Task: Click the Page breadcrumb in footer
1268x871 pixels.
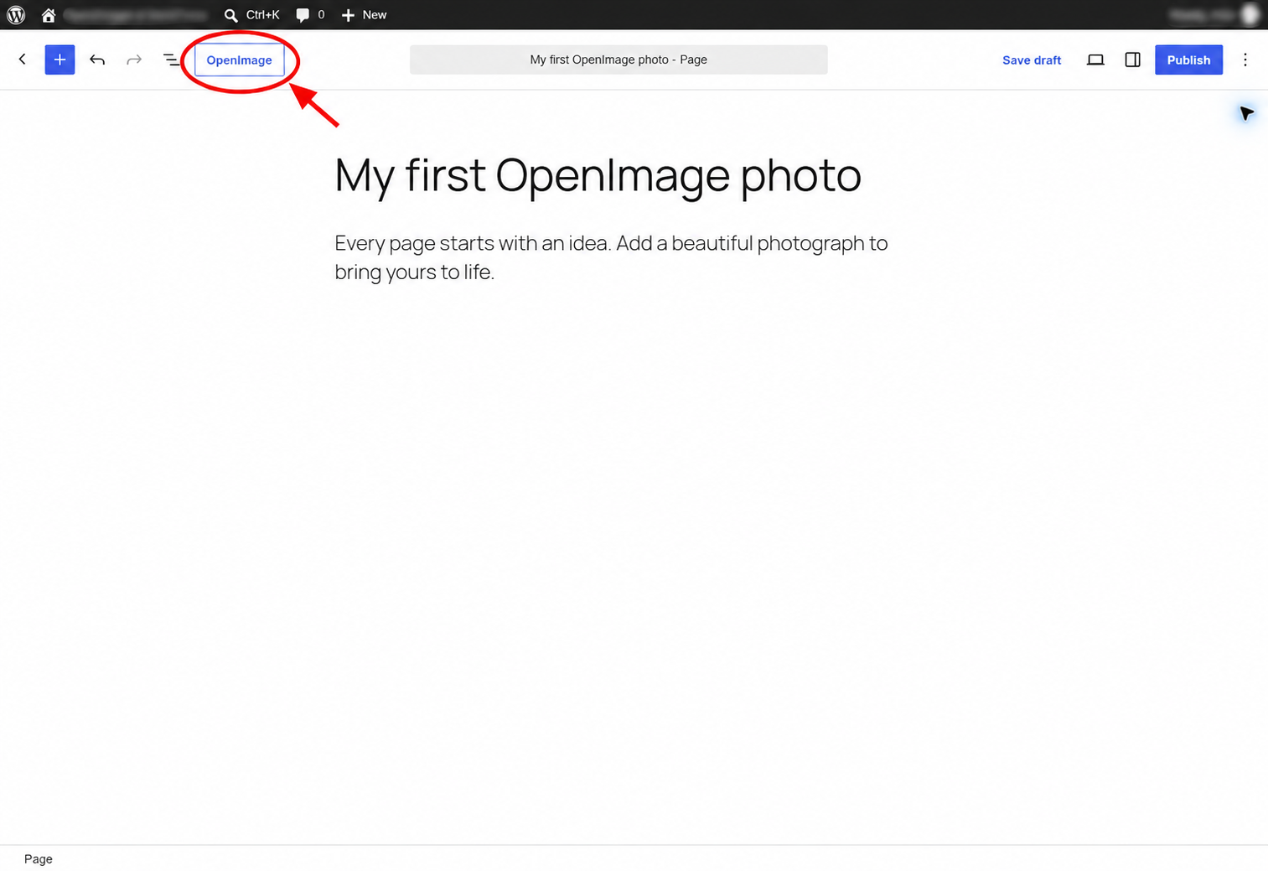Action: point(39,858)
